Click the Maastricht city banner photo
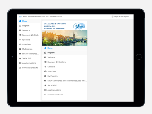This screenshot has width=152, height=114. (65, 38)
